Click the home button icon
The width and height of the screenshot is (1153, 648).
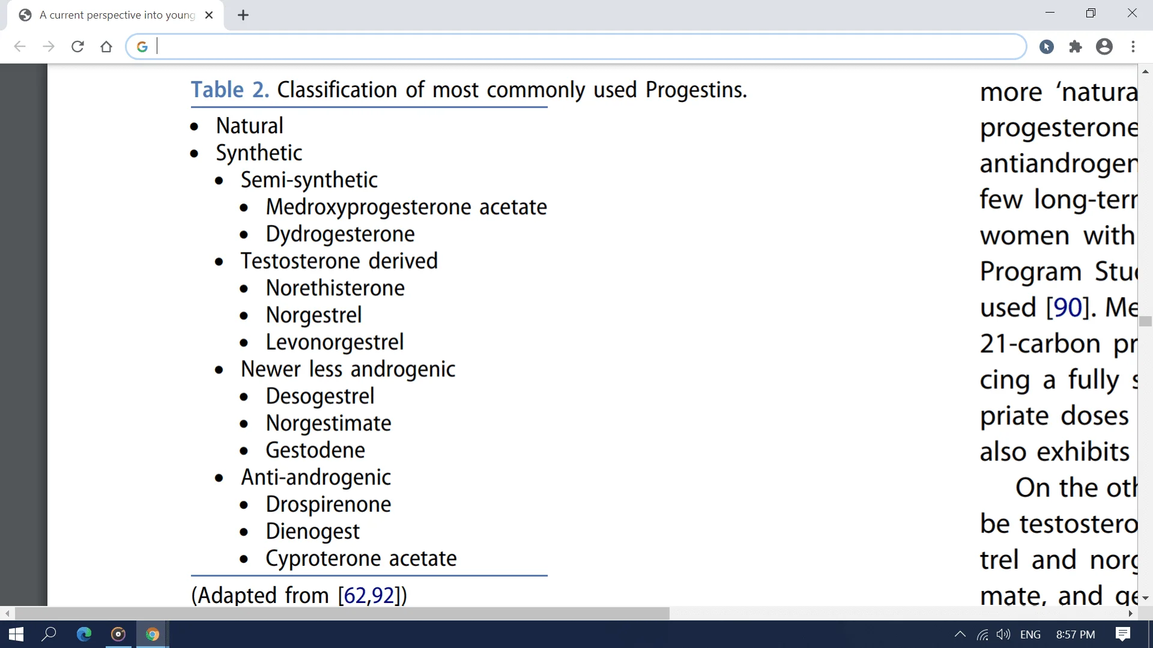point(107,47)
